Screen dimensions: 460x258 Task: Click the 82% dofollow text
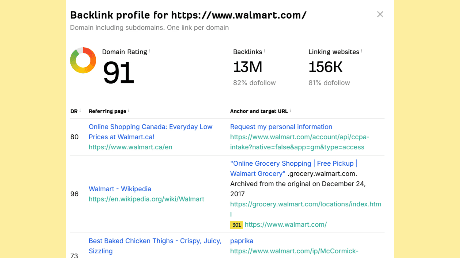coord(254,83)
